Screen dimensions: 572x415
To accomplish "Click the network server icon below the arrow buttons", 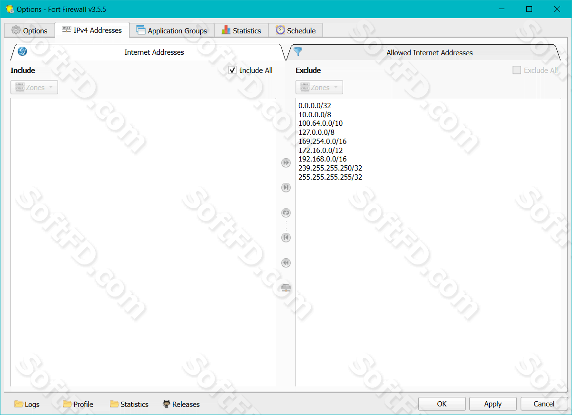I will pyautogui.click(x=286, y=287).
